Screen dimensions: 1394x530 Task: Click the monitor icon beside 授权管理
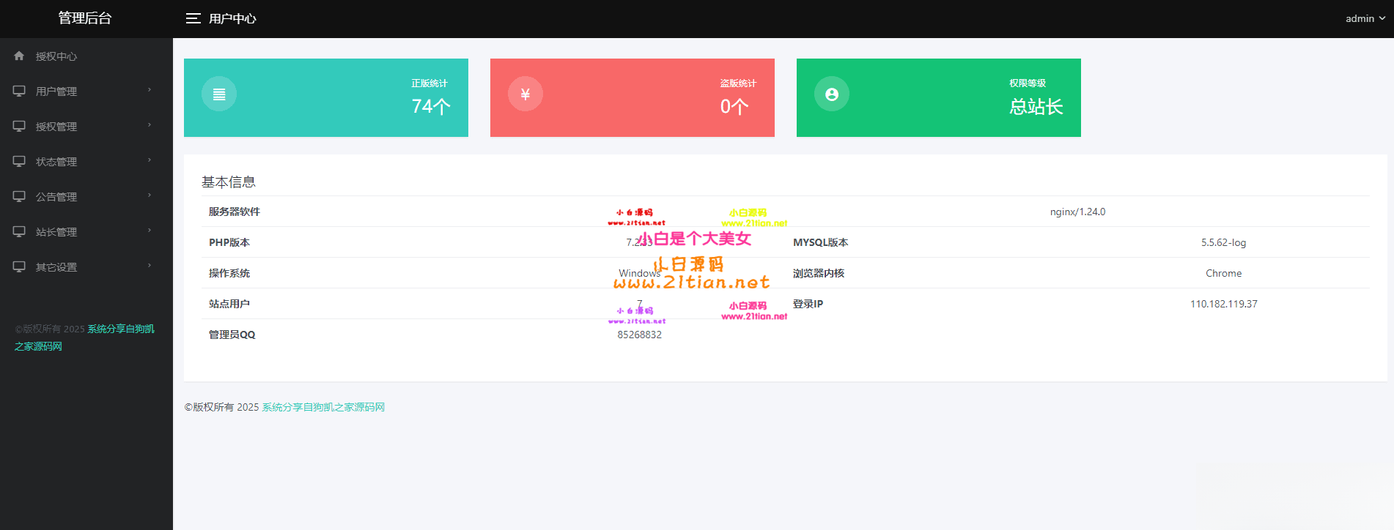click(19, 126)
